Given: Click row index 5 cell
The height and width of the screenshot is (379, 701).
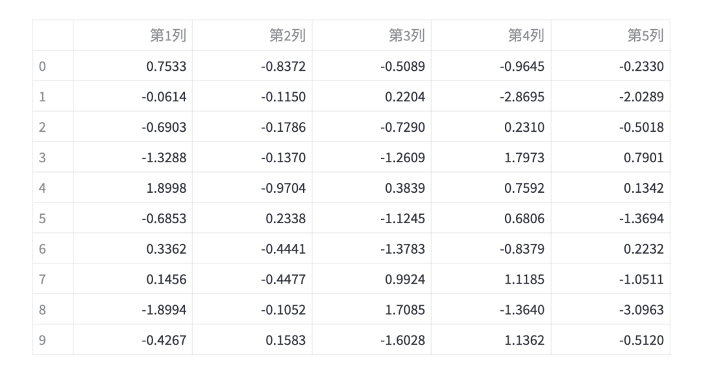Looking at the screenshot, I should point(53,217).
